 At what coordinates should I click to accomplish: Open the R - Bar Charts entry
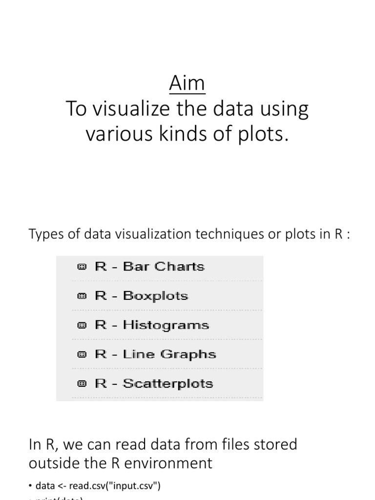(149, 267)
